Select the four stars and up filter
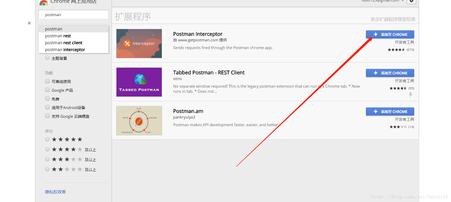Screen dimensions: 451x202 click(x=47, y=149)
